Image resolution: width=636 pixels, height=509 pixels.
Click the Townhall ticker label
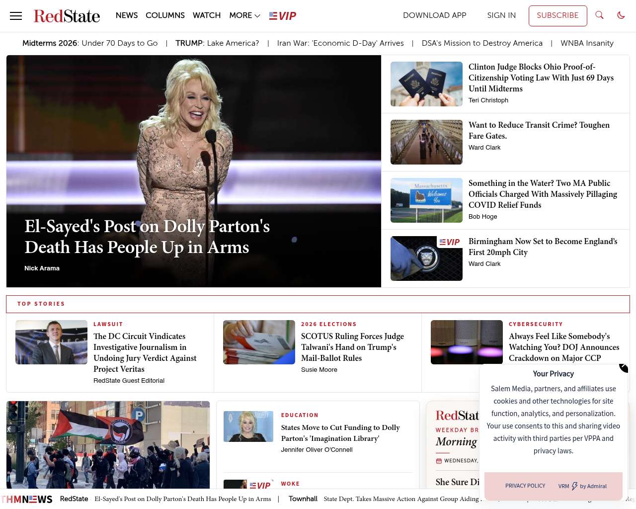tap(303, 499)
